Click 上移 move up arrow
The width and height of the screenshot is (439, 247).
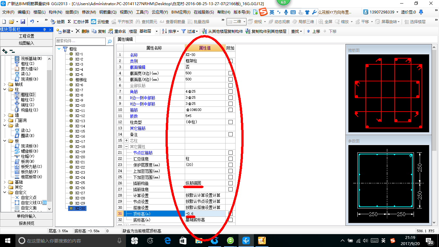click(313, 31)
